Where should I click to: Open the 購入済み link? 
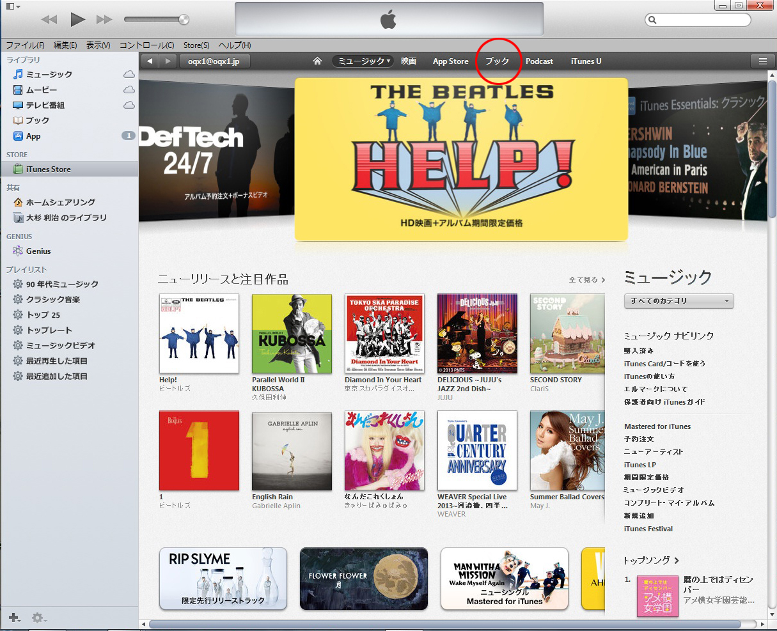639,350
